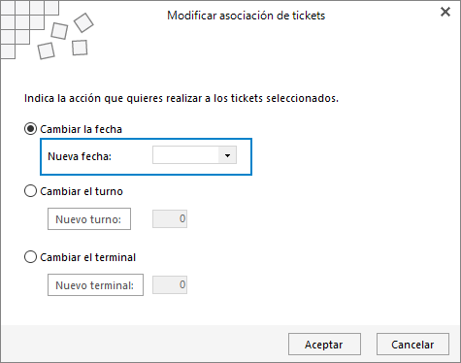Select the Cambiar la fecha radio button
The image size is (461, 363).
point(30,129)
